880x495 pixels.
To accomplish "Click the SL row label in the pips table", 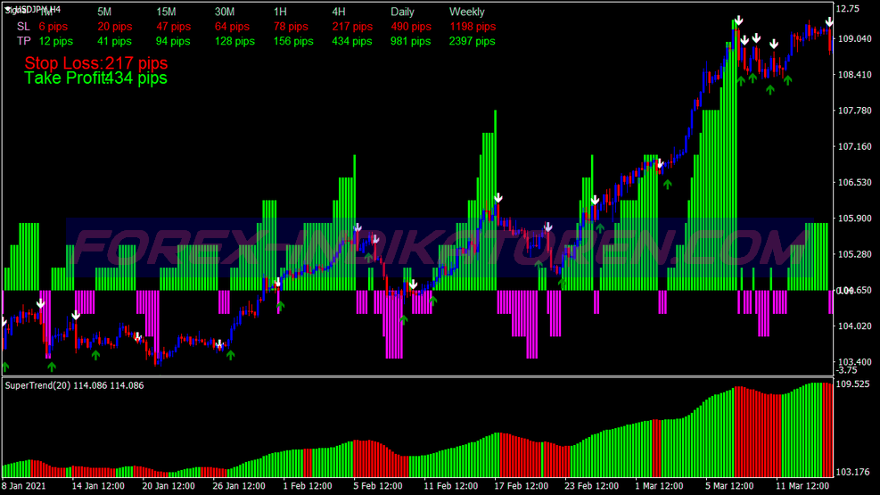I will (23, 27).
